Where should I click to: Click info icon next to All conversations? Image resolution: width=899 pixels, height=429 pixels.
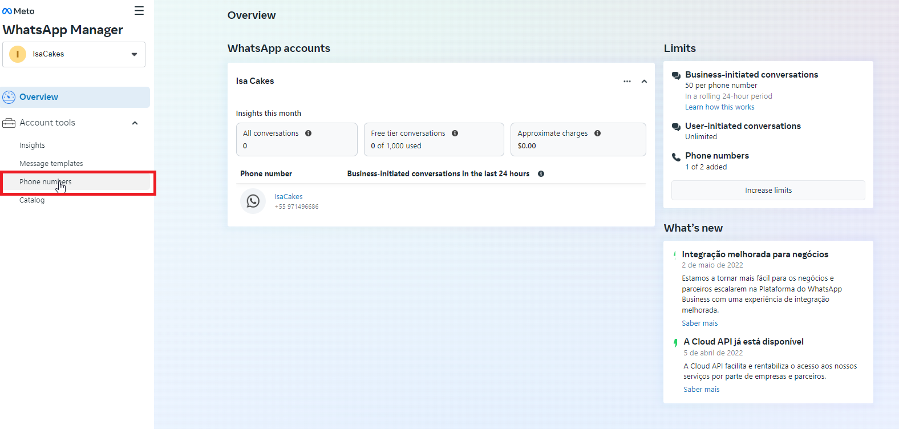(x=308, y=133)
